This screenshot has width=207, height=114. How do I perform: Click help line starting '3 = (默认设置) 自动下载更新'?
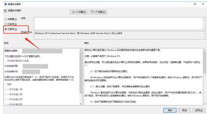coord(120,87)
